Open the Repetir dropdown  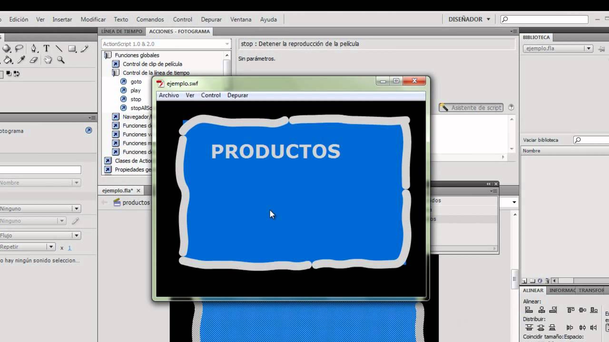(x=27, y=247)
